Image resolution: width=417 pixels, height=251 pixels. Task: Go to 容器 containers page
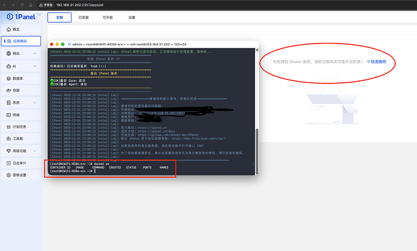(x=16, y=90)
